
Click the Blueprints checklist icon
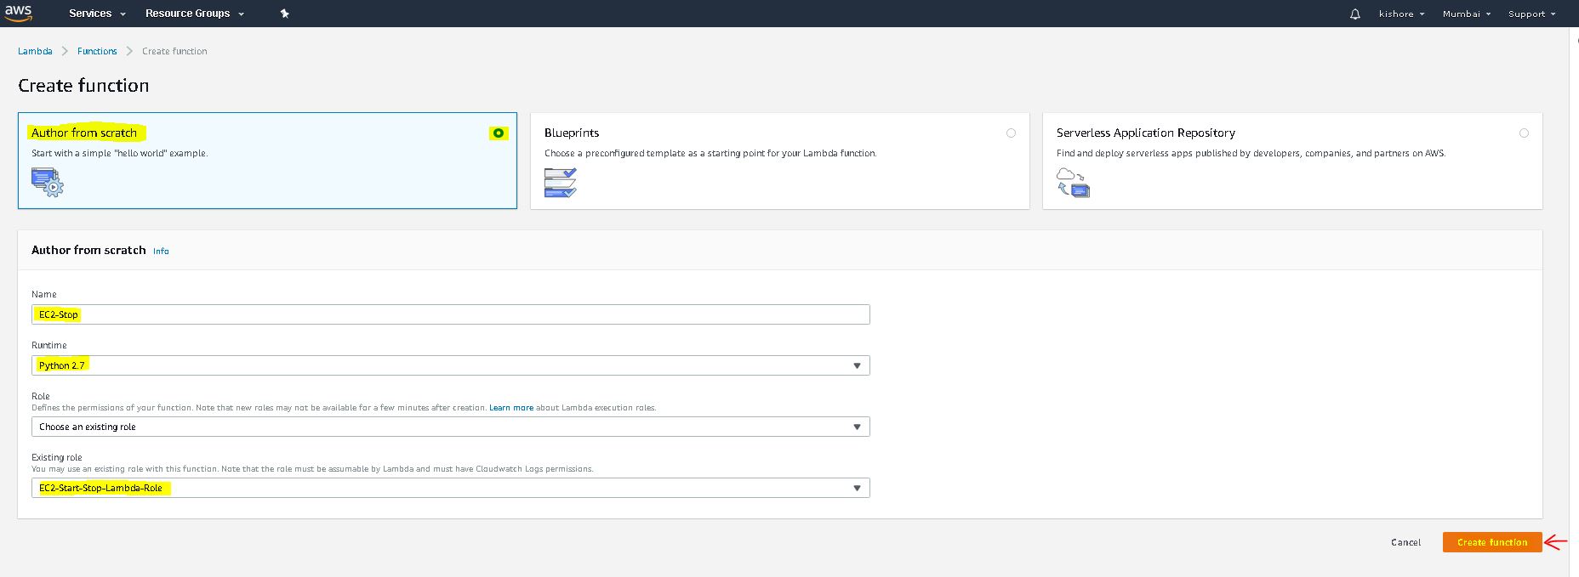coord(560,183)
